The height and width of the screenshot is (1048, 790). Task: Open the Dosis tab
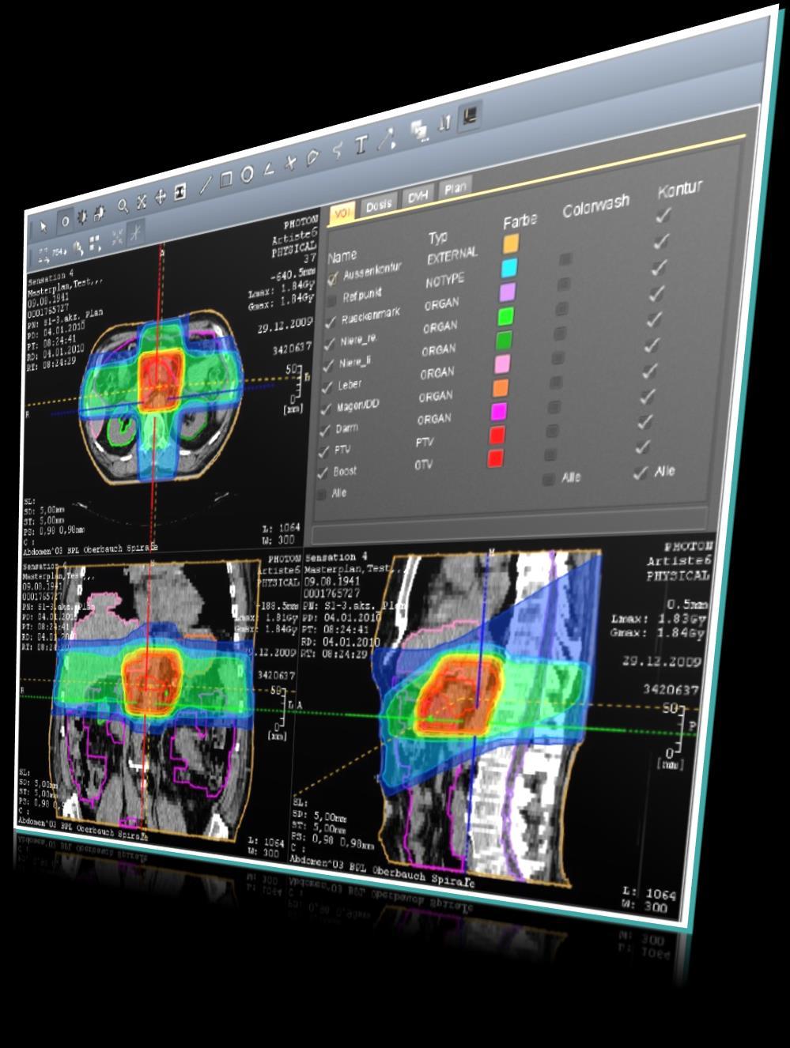379,205
